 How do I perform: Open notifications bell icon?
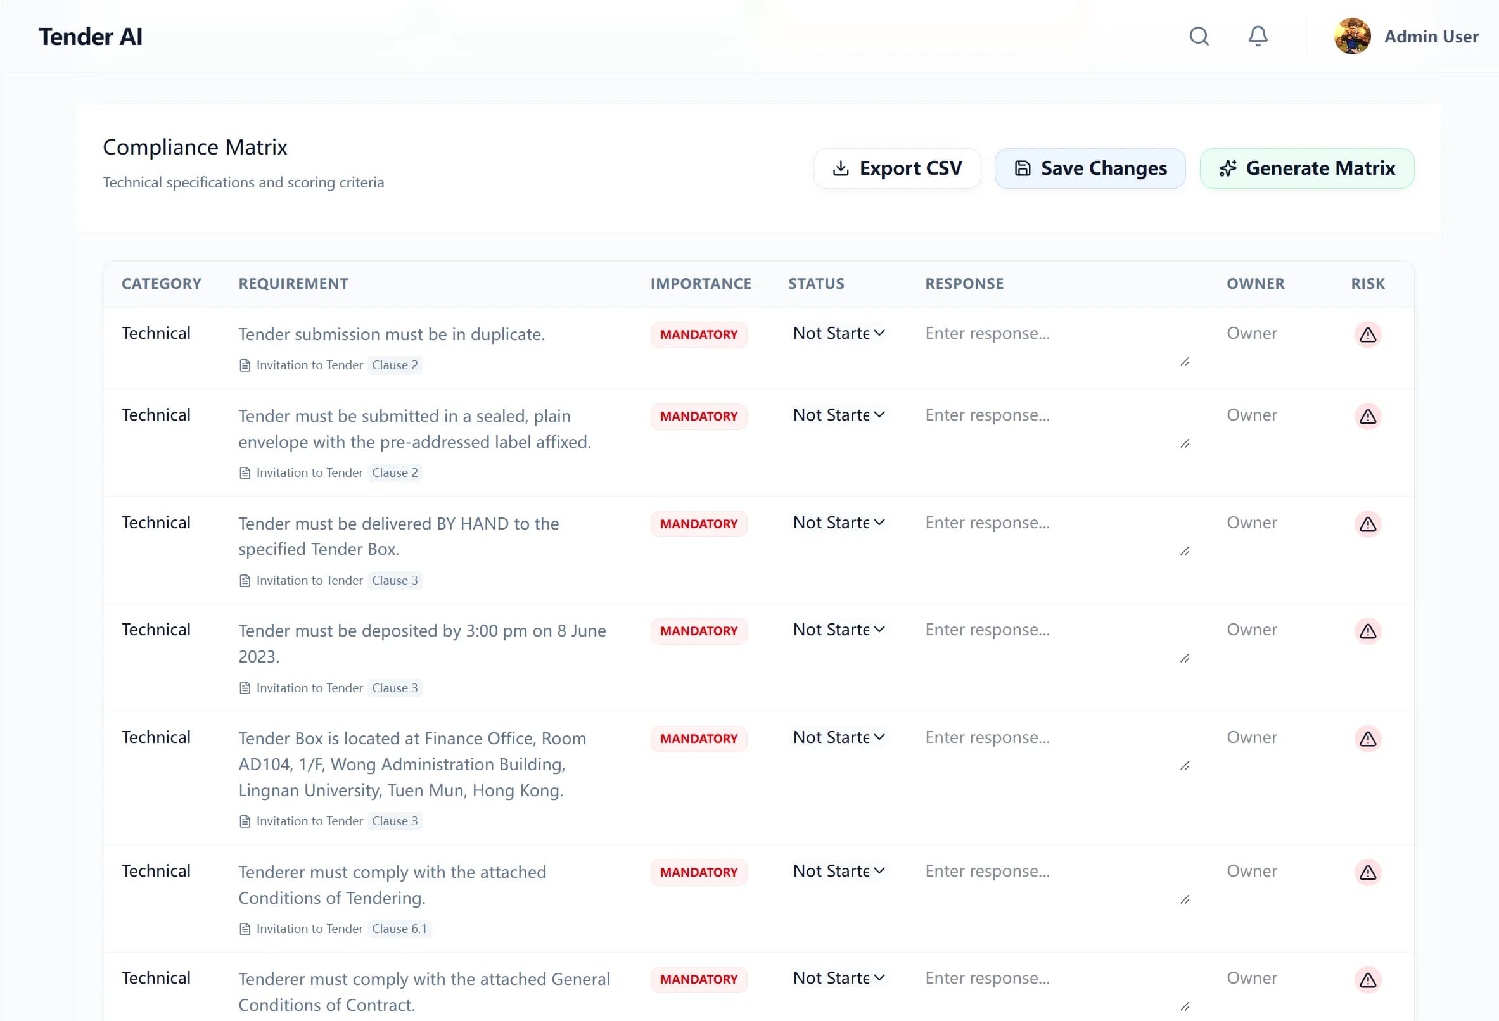point(1258,36)
